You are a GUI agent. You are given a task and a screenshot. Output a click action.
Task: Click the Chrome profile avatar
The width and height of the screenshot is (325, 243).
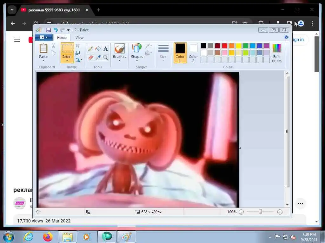[x=301, y=23]
